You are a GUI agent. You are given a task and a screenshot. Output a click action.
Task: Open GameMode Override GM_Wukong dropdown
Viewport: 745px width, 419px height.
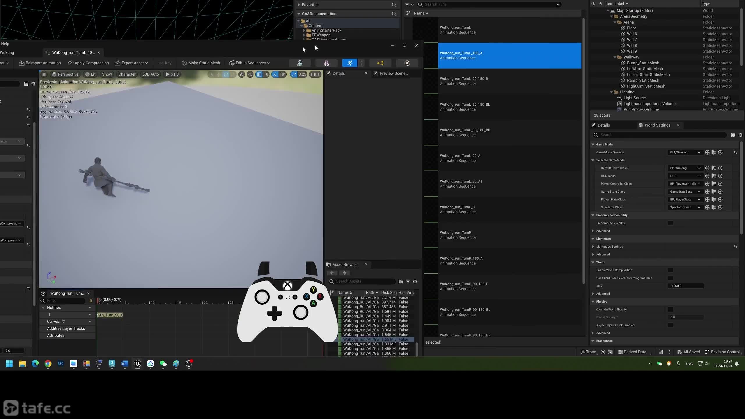pos(685,152)
